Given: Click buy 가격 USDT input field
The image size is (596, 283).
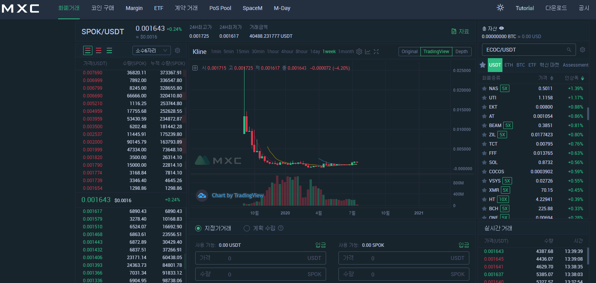Looking at the screenshot, I should pyautogui.click(x=261, y=258).
